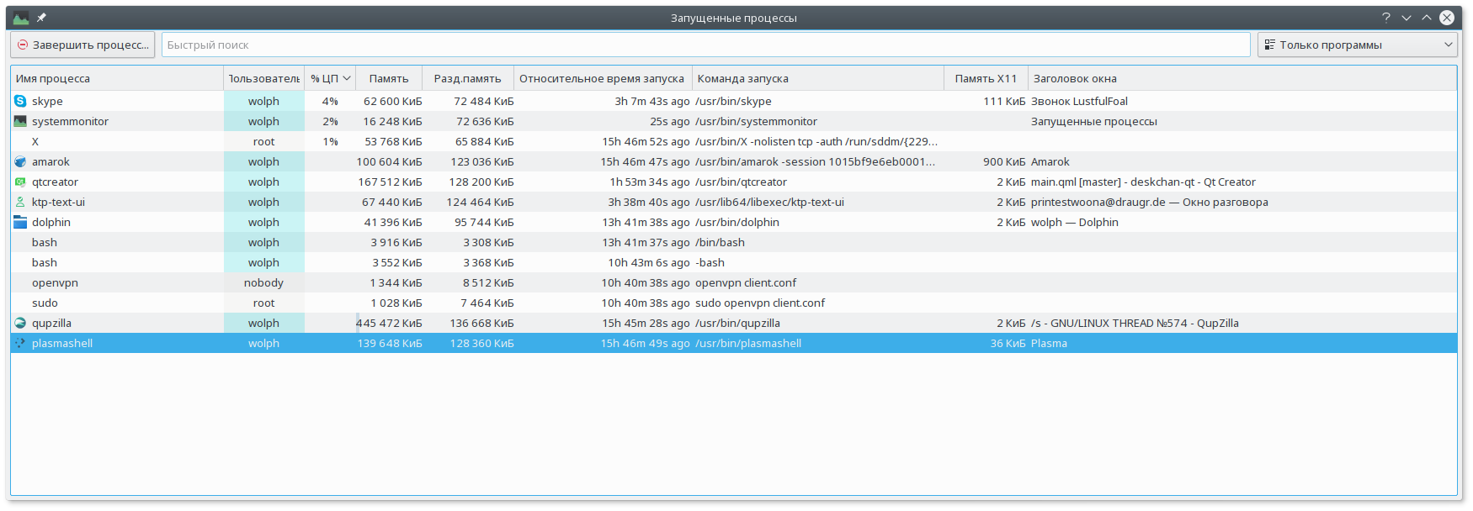
Task: Click 'Завершить процесс...' button
Action: (82, 45)
